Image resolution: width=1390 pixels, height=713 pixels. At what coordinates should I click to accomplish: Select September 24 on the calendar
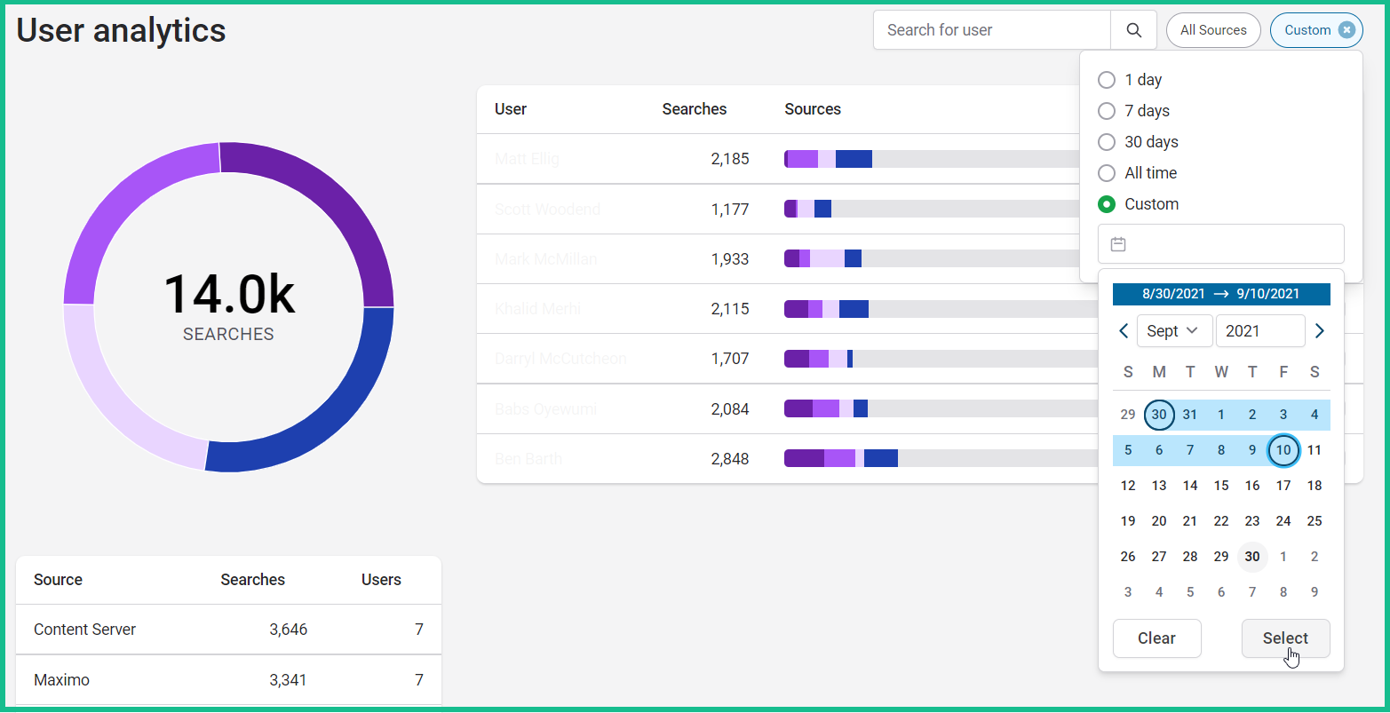coord(1283,520)
